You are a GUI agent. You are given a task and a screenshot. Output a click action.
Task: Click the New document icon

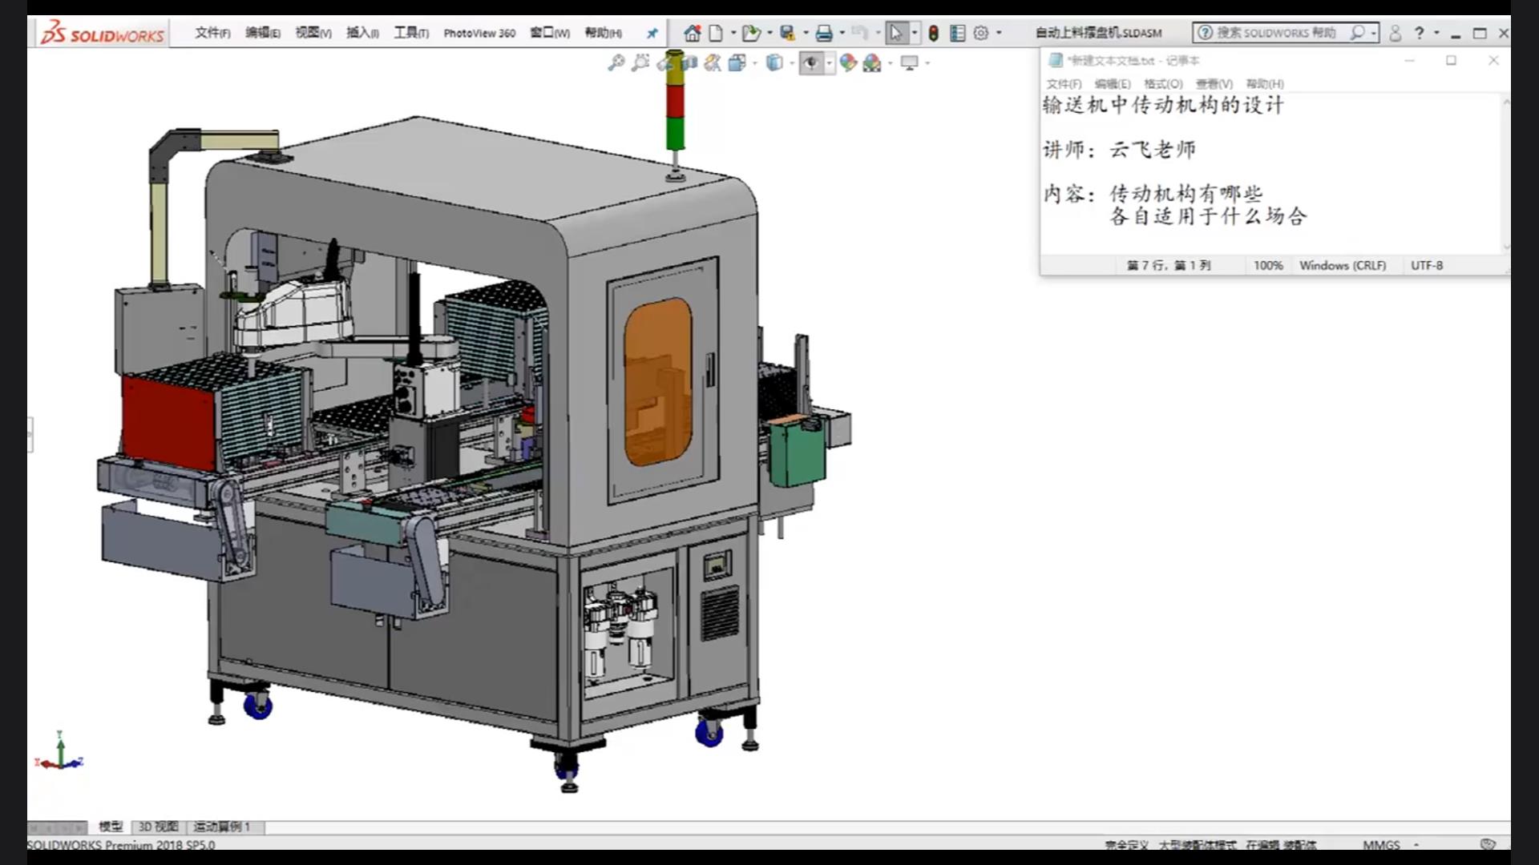pos(716,33)
